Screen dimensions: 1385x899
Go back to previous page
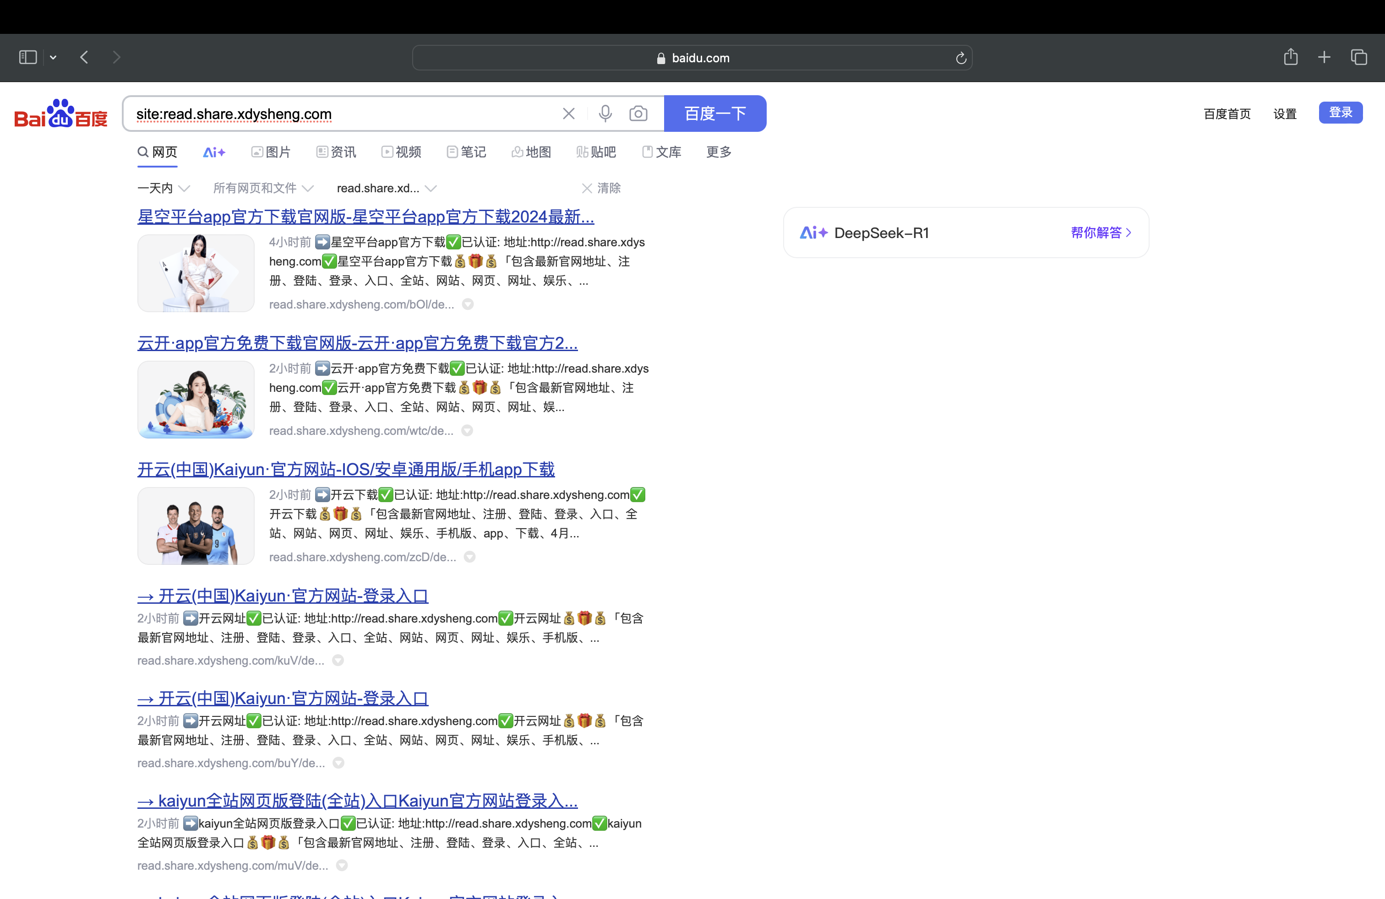click(x=84, y=57)
